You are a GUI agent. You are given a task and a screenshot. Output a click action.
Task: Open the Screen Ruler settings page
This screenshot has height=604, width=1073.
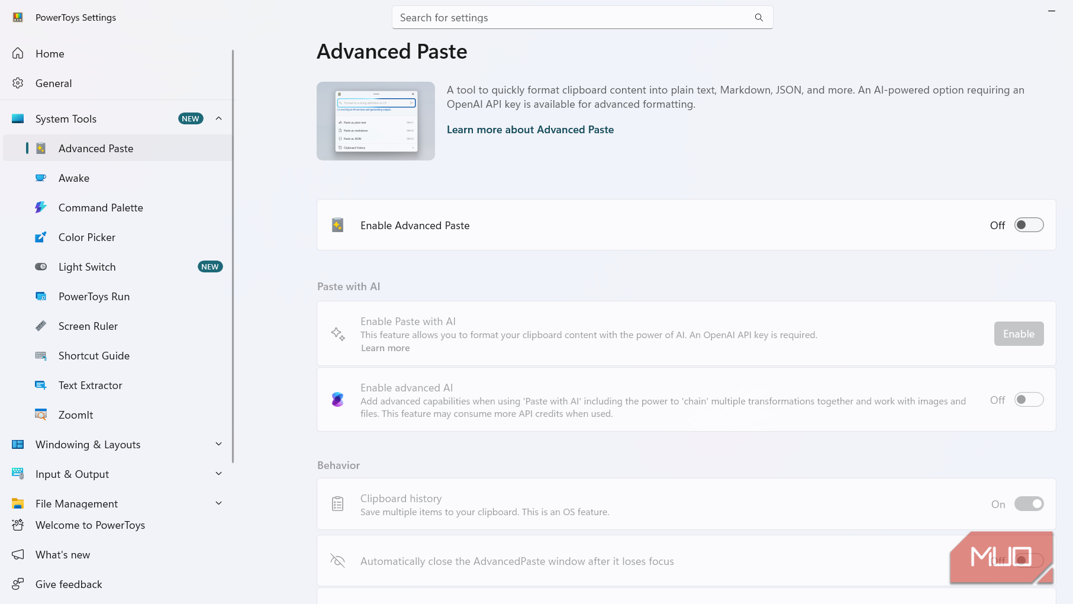click(x=117, y=326)
